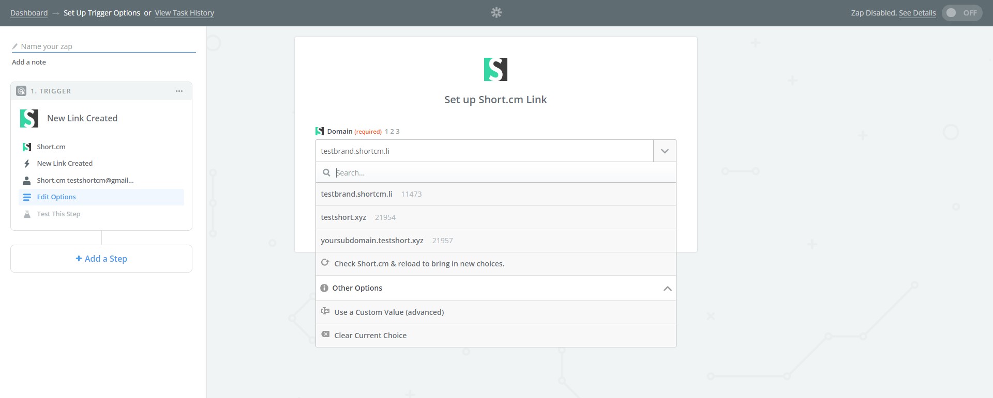
Task: Toggle the Zap OFF switch on
Action: (961, 13)
